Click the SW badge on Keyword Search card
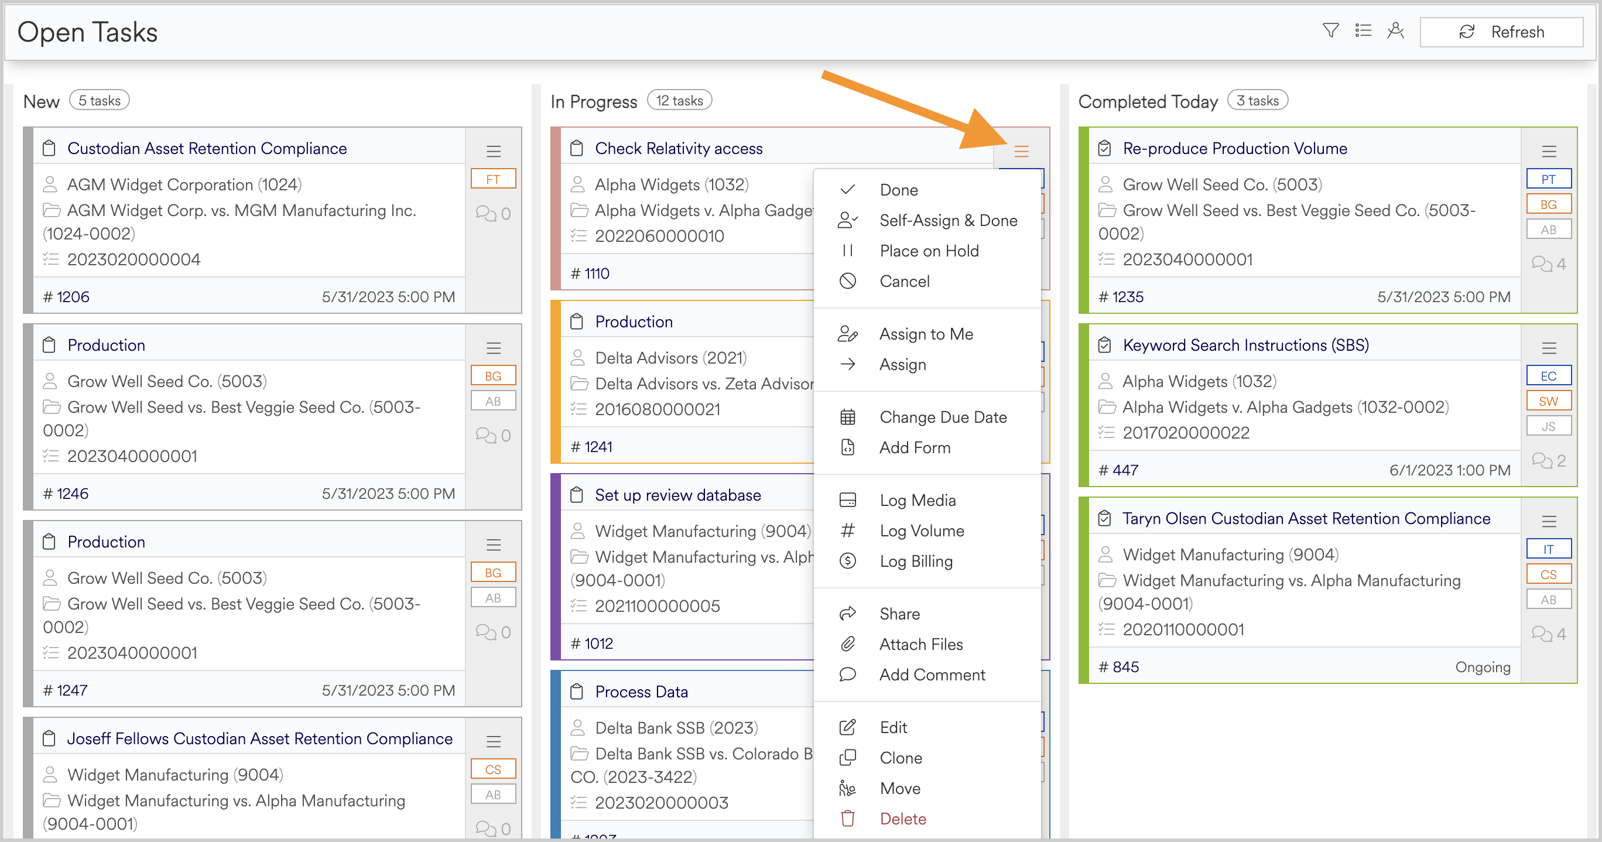The width and height of the screenshot is (1602, 842). pyautogui.click(x=1549, y=401)
